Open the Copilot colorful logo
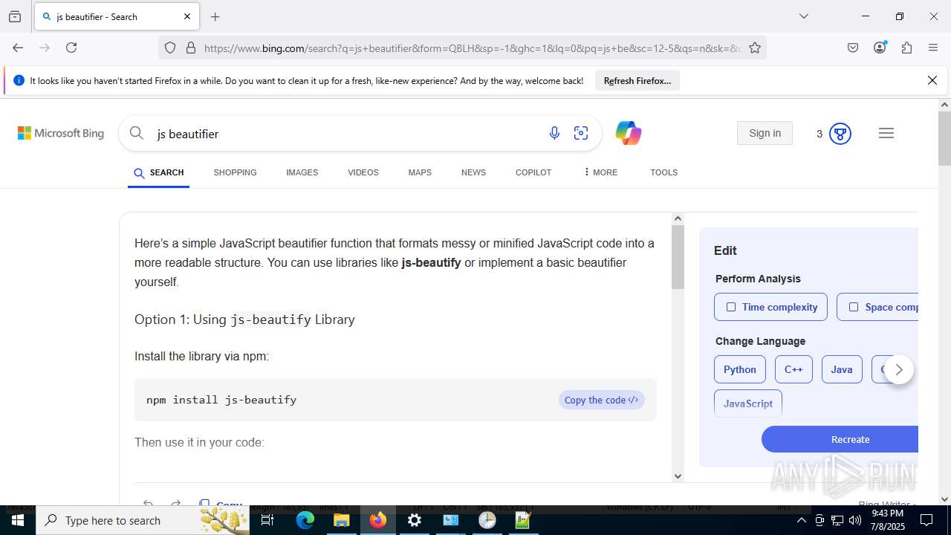Viewport: 951px width, 535px height. pyautogui.click(x=628, y=133)
